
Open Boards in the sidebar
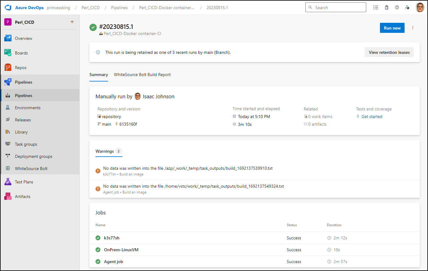click(x=40, y=53)
